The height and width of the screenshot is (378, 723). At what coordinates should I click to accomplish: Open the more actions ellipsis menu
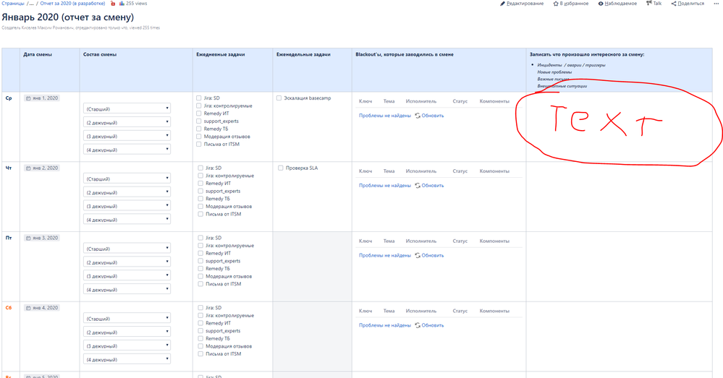click(716, 3)
